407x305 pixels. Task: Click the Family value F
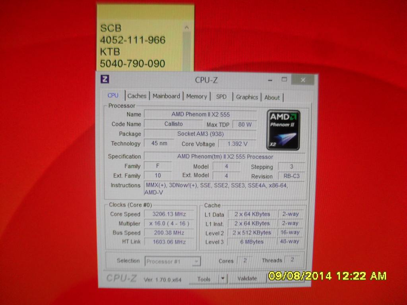tap(158, 166)
